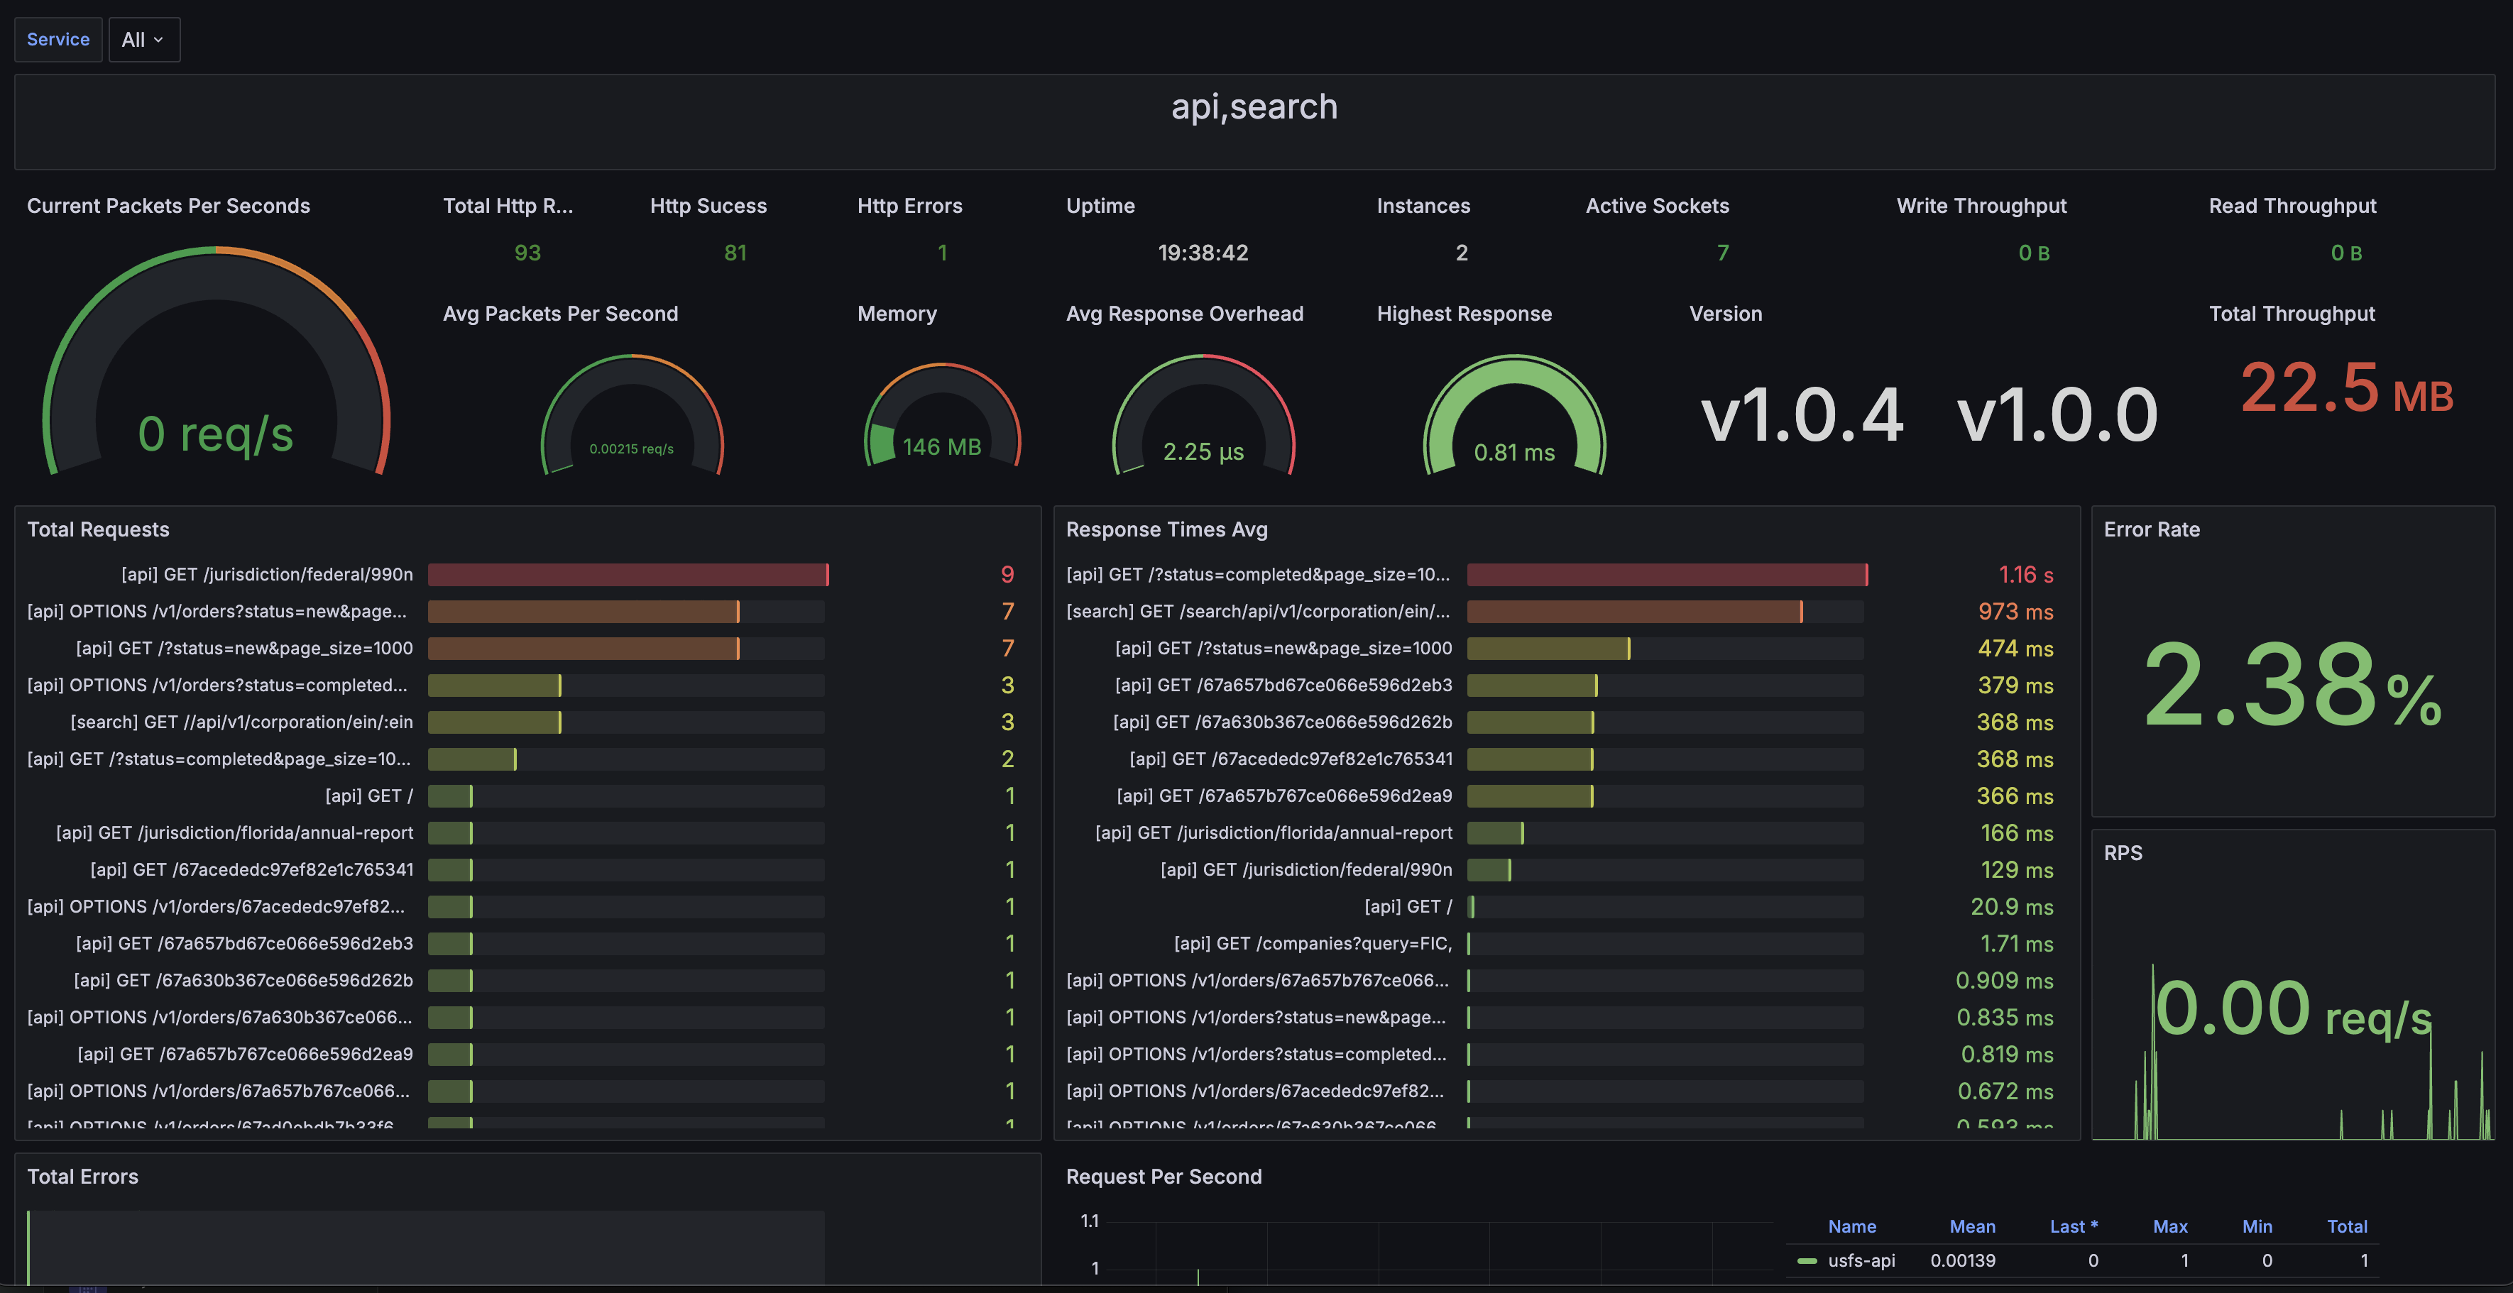Sort legend by Last column header
The width and height of the screenshot is (2513, 1293).
(x=2073, y=1227)
